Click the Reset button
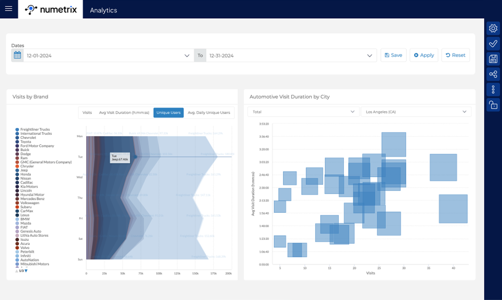Viewport: 502px width, 300px height. (455, 55)
